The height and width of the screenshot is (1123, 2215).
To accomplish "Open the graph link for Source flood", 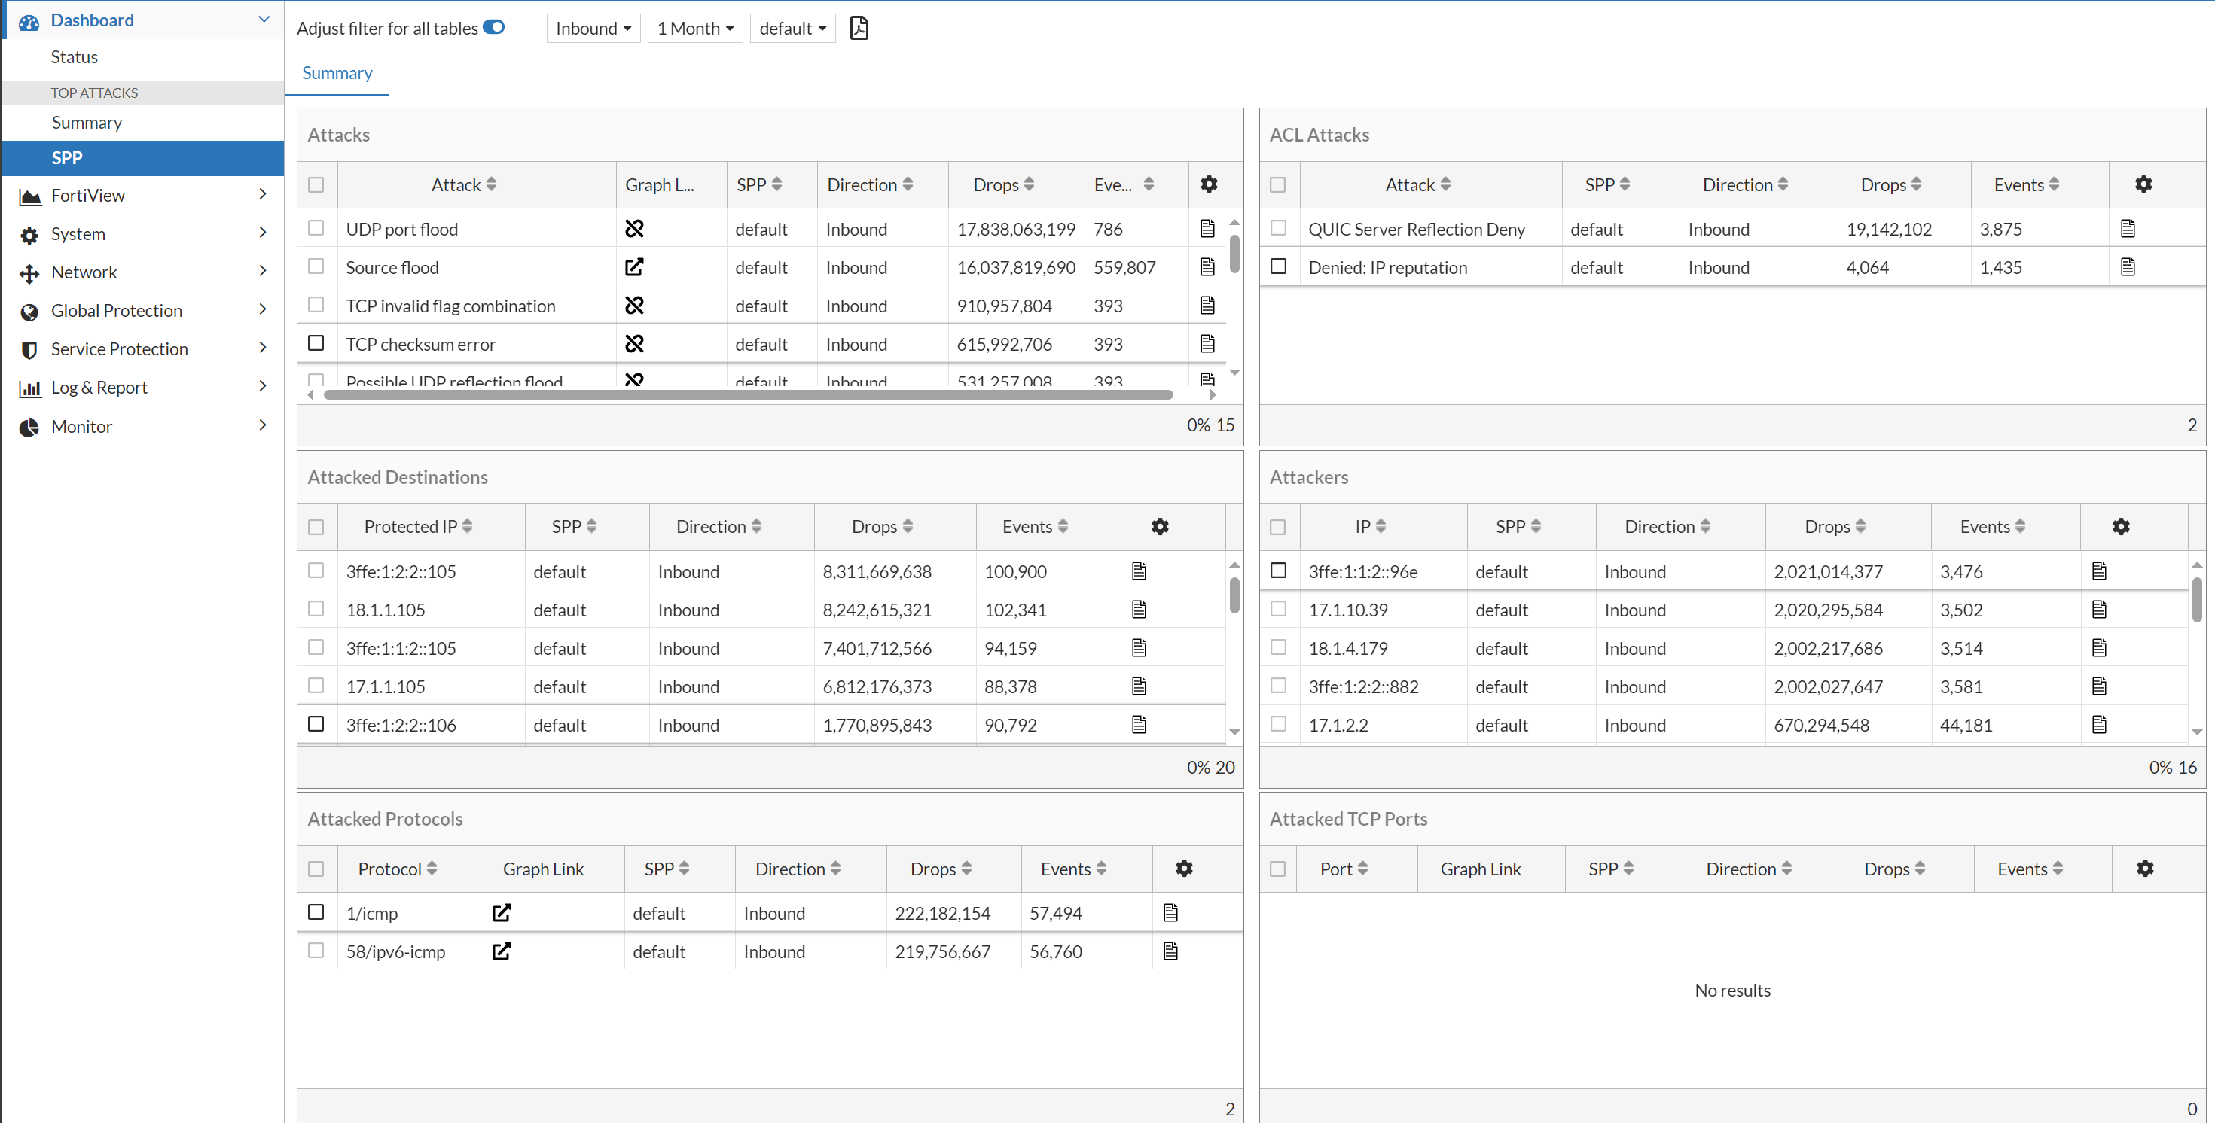I will [635, 267].
